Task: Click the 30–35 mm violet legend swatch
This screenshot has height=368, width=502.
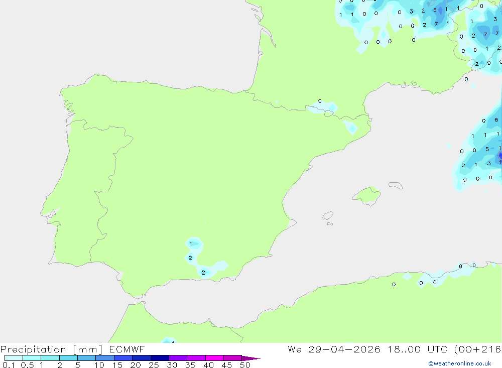Action: coord(178,358)
